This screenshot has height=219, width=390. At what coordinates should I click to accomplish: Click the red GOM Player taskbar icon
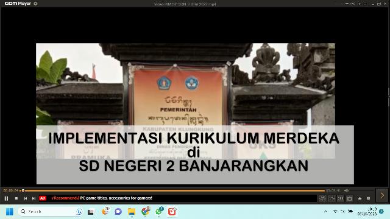(172, 211)
